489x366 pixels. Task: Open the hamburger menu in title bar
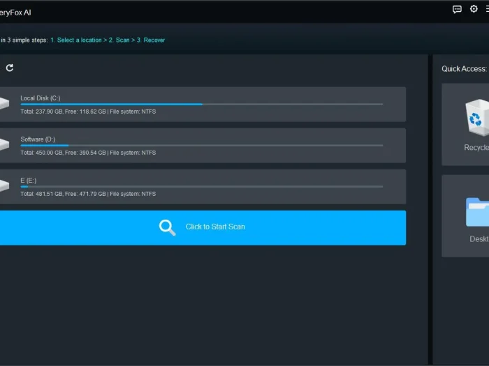tap(487, 9)
